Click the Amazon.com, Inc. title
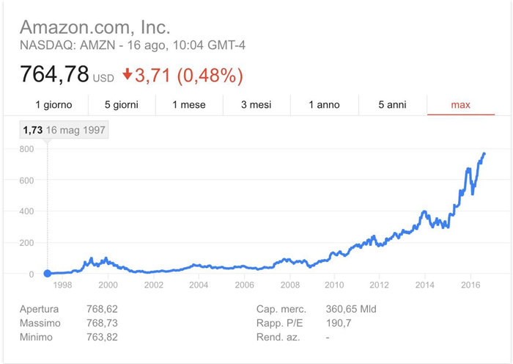Screen dimensions: 513x364 point(95,27)
